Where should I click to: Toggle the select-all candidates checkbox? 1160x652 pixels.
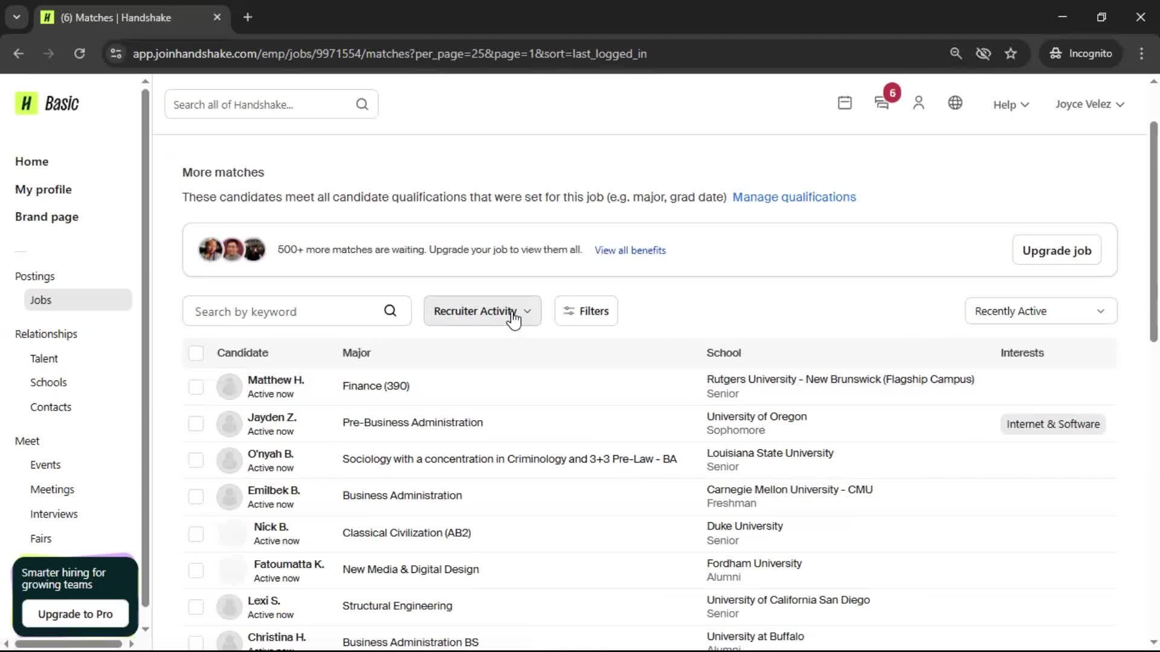196,353
